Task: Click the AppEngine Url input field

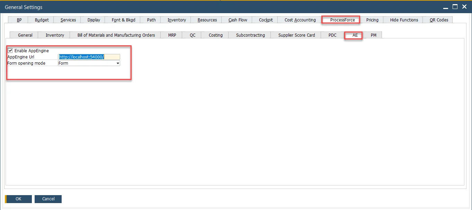Action: pos(89,57)
